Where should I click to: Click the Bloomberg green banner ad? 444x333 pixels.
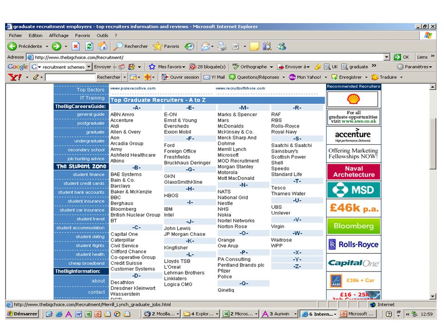coord(354,226)
